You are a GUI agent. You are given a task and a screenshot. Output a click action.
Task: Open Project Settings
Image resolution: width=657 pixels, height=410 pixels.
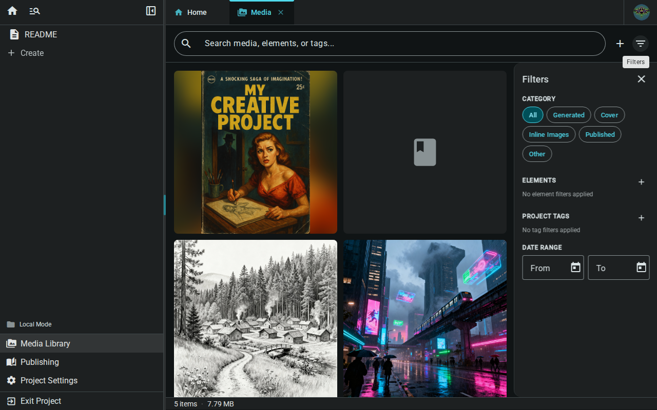pos(82,380)
